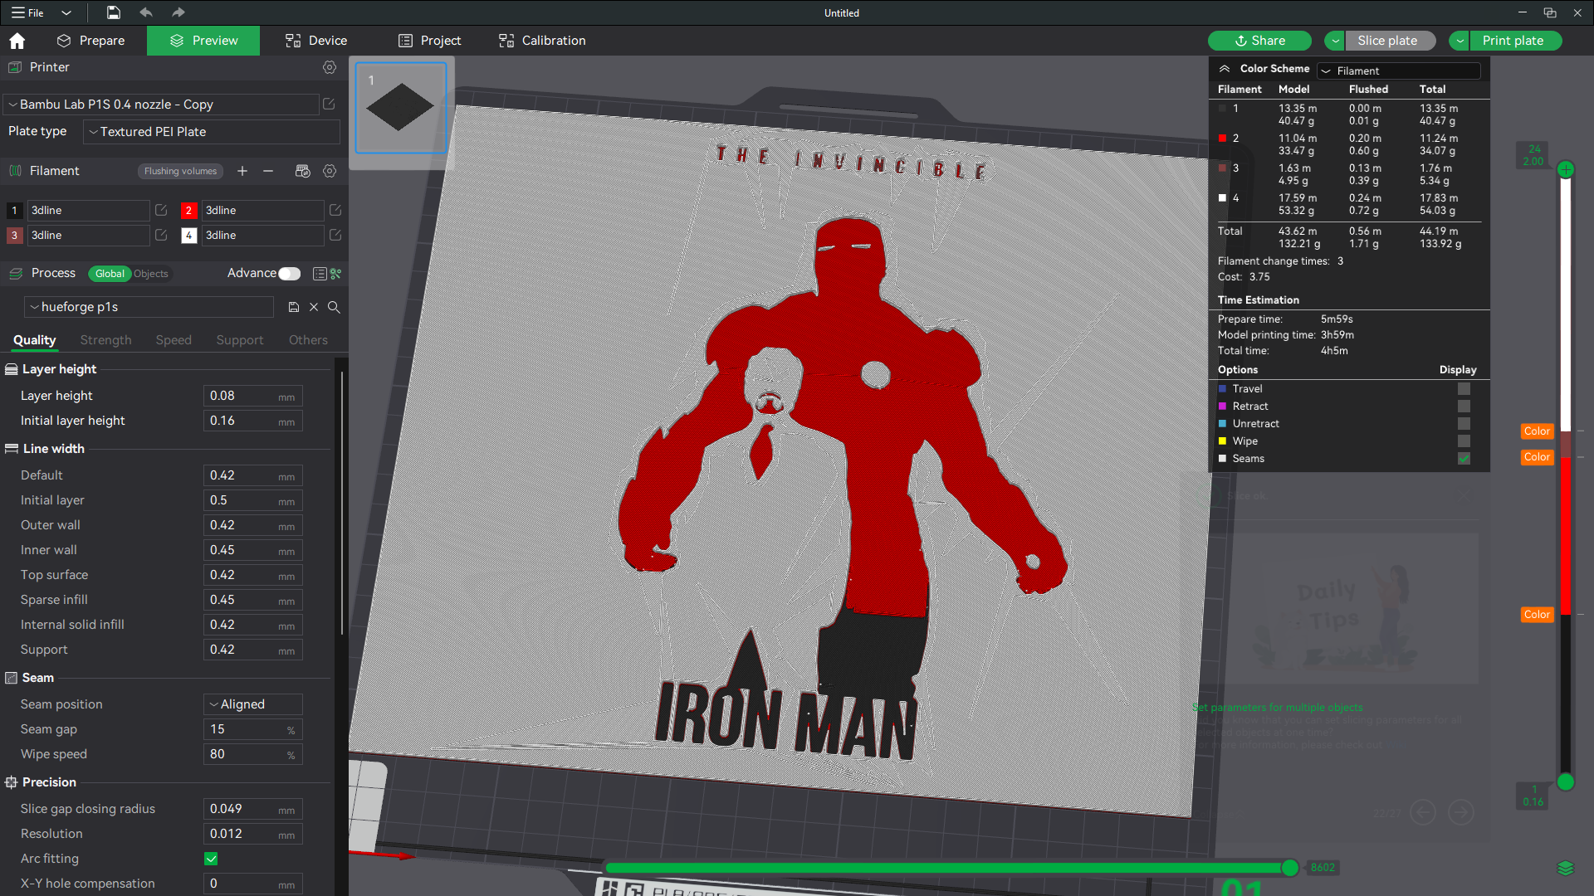The height and width of the screenshot is (896, 1594).
Task: Collapse the color scheme panel arrow
Action: [1225, 69]
